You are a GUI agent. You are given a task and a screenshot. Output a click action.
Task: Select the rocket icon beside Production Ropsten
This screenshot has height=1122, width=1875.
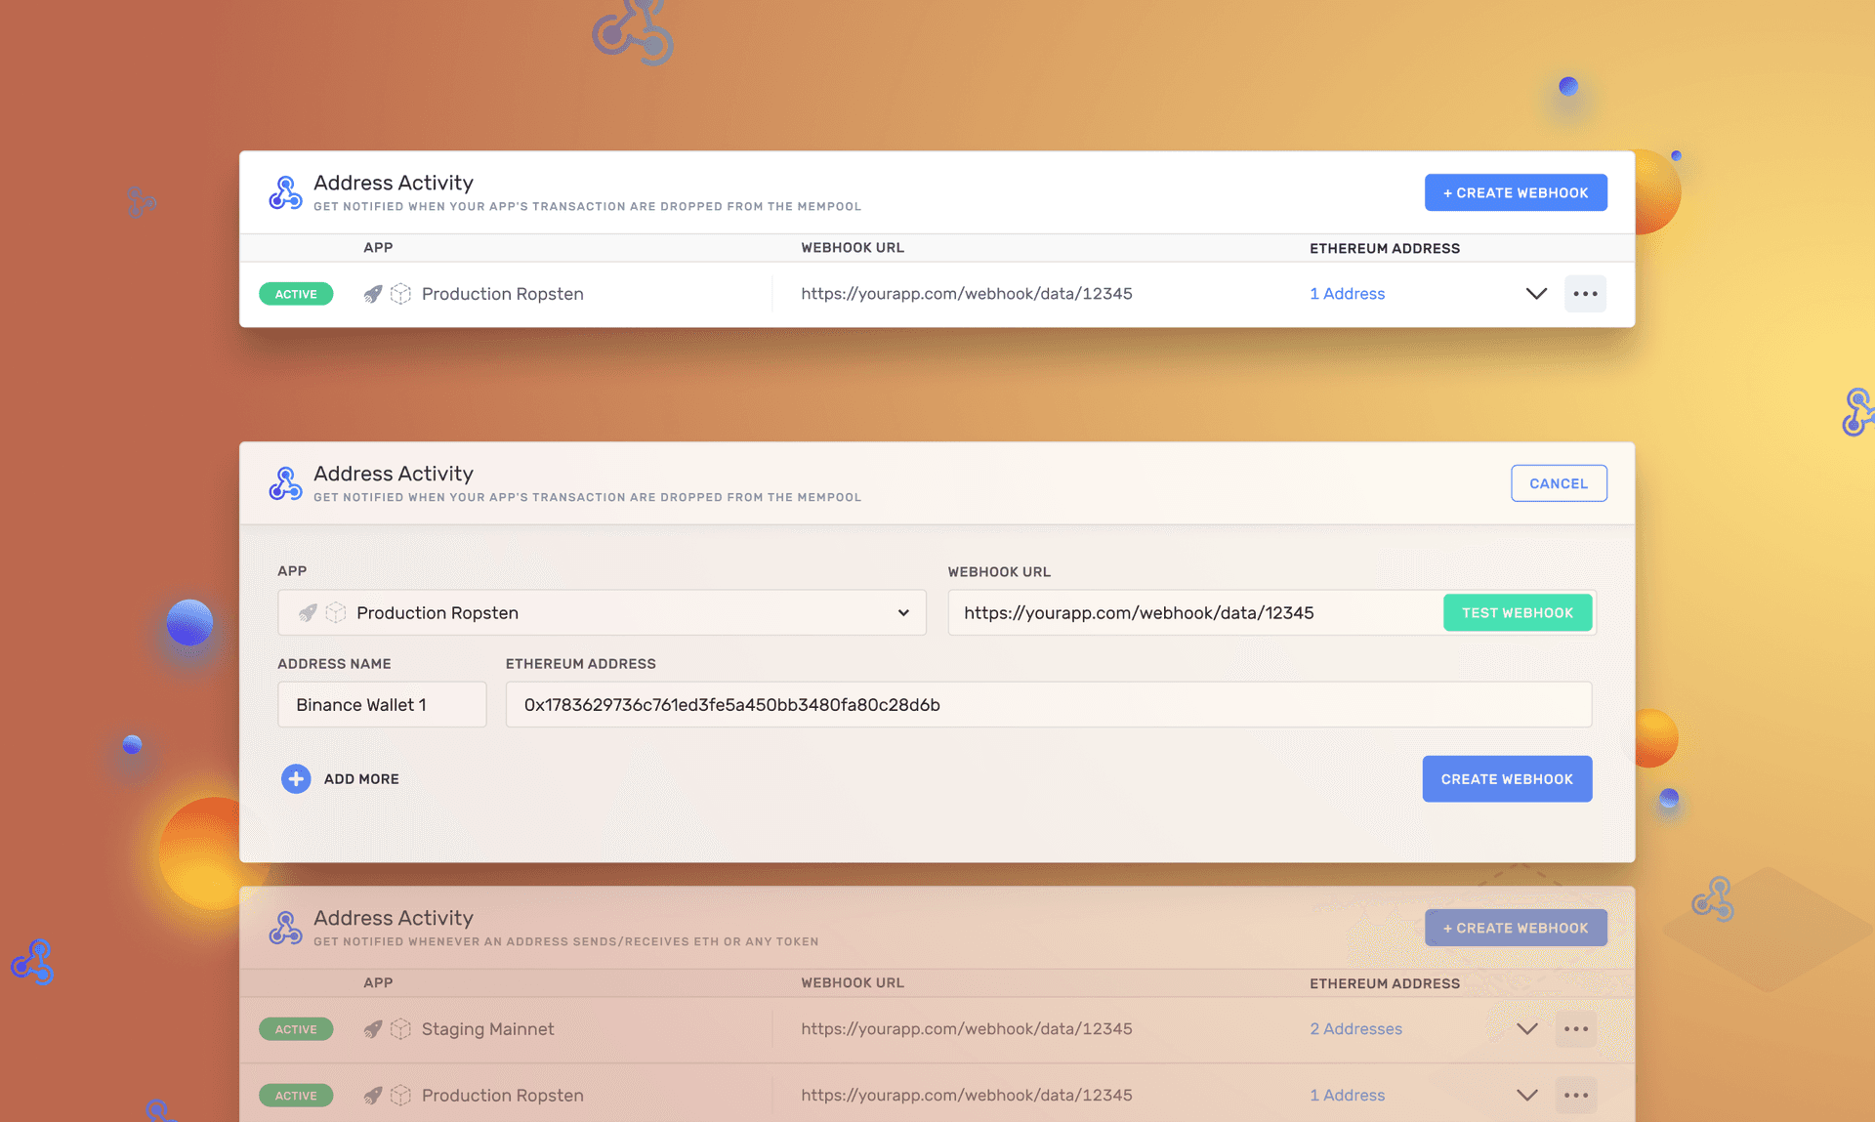coord(373,293)
